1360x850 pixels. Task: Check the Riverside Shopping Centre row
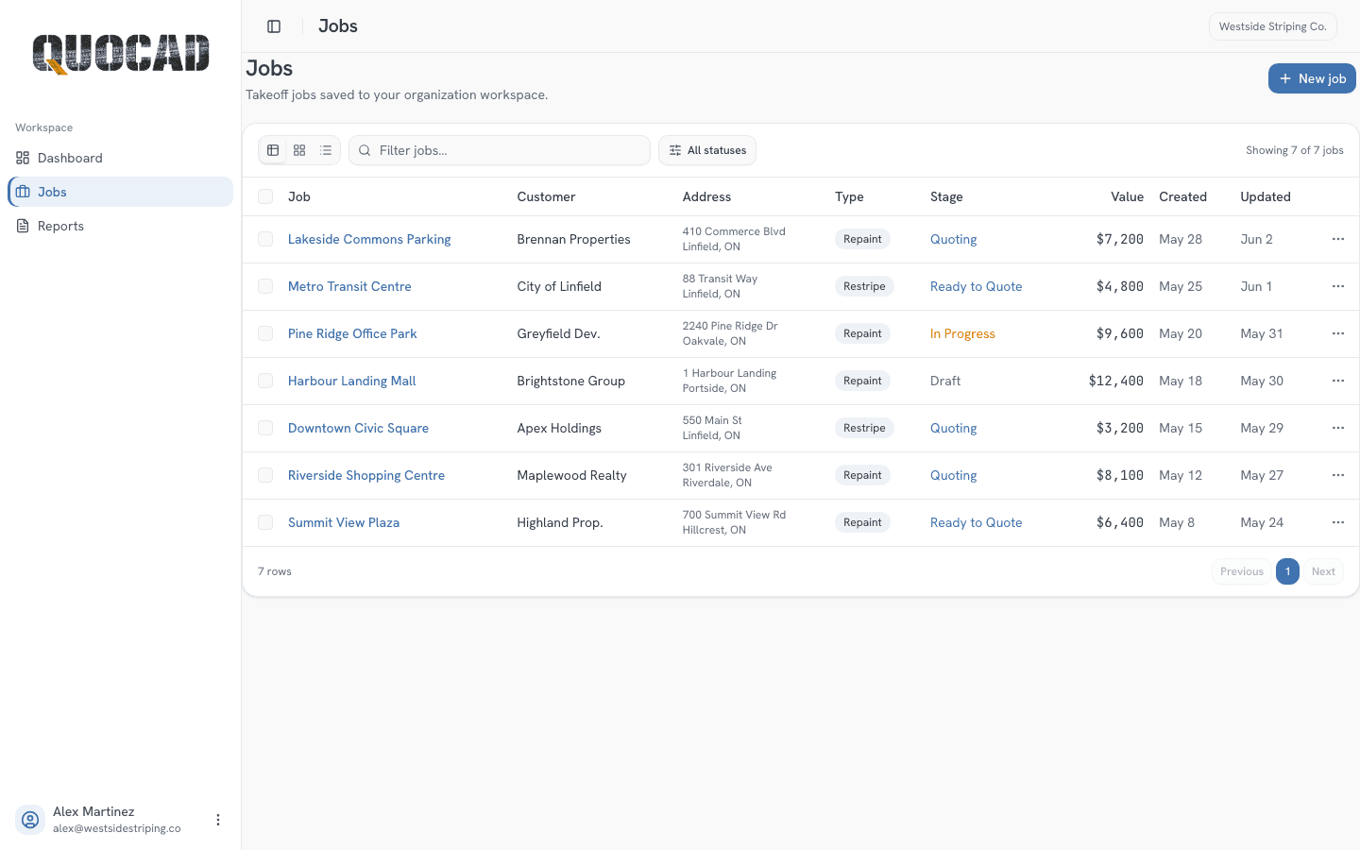[x=265, y=475]
